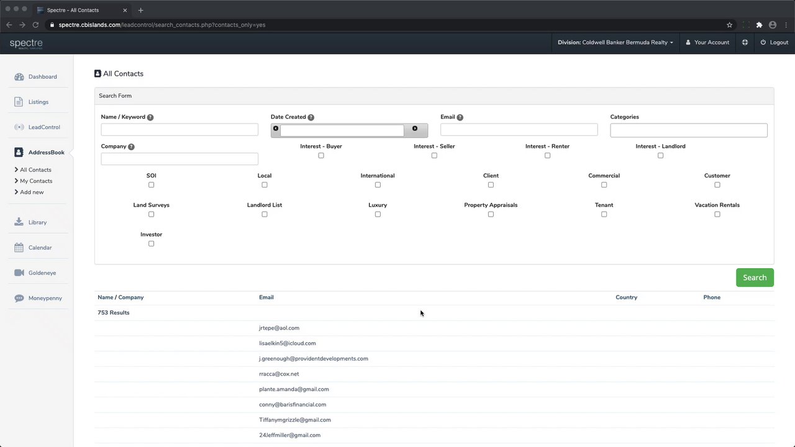Check the Interest - Renter checkbox
The image size is (795, 447).
click(547, 155)
